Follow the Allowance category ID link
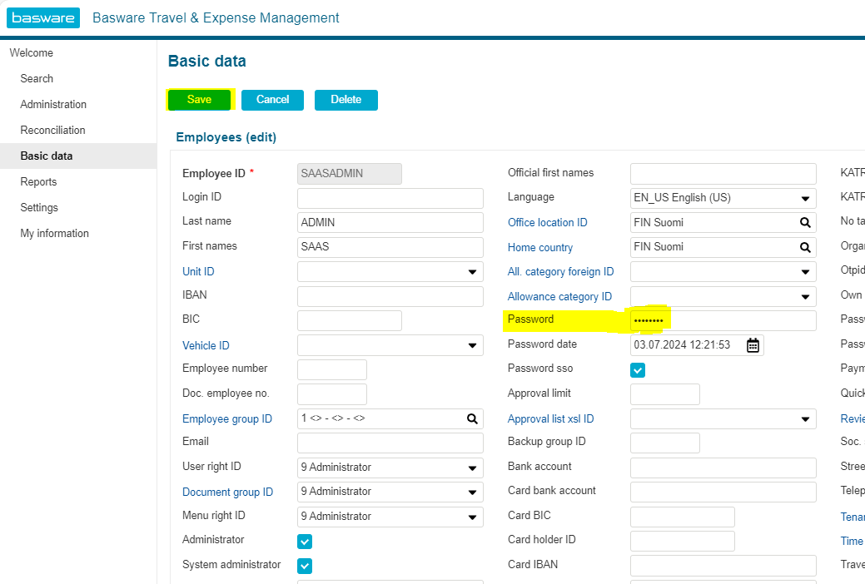This screenshot has height=584, width=865. coord(559,297)
